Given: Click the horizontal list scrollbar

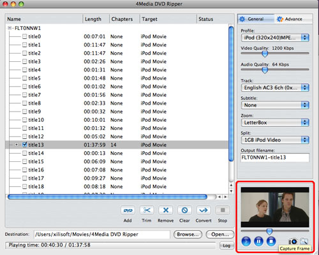Looking at the screenshot, I should coord(107,197).
